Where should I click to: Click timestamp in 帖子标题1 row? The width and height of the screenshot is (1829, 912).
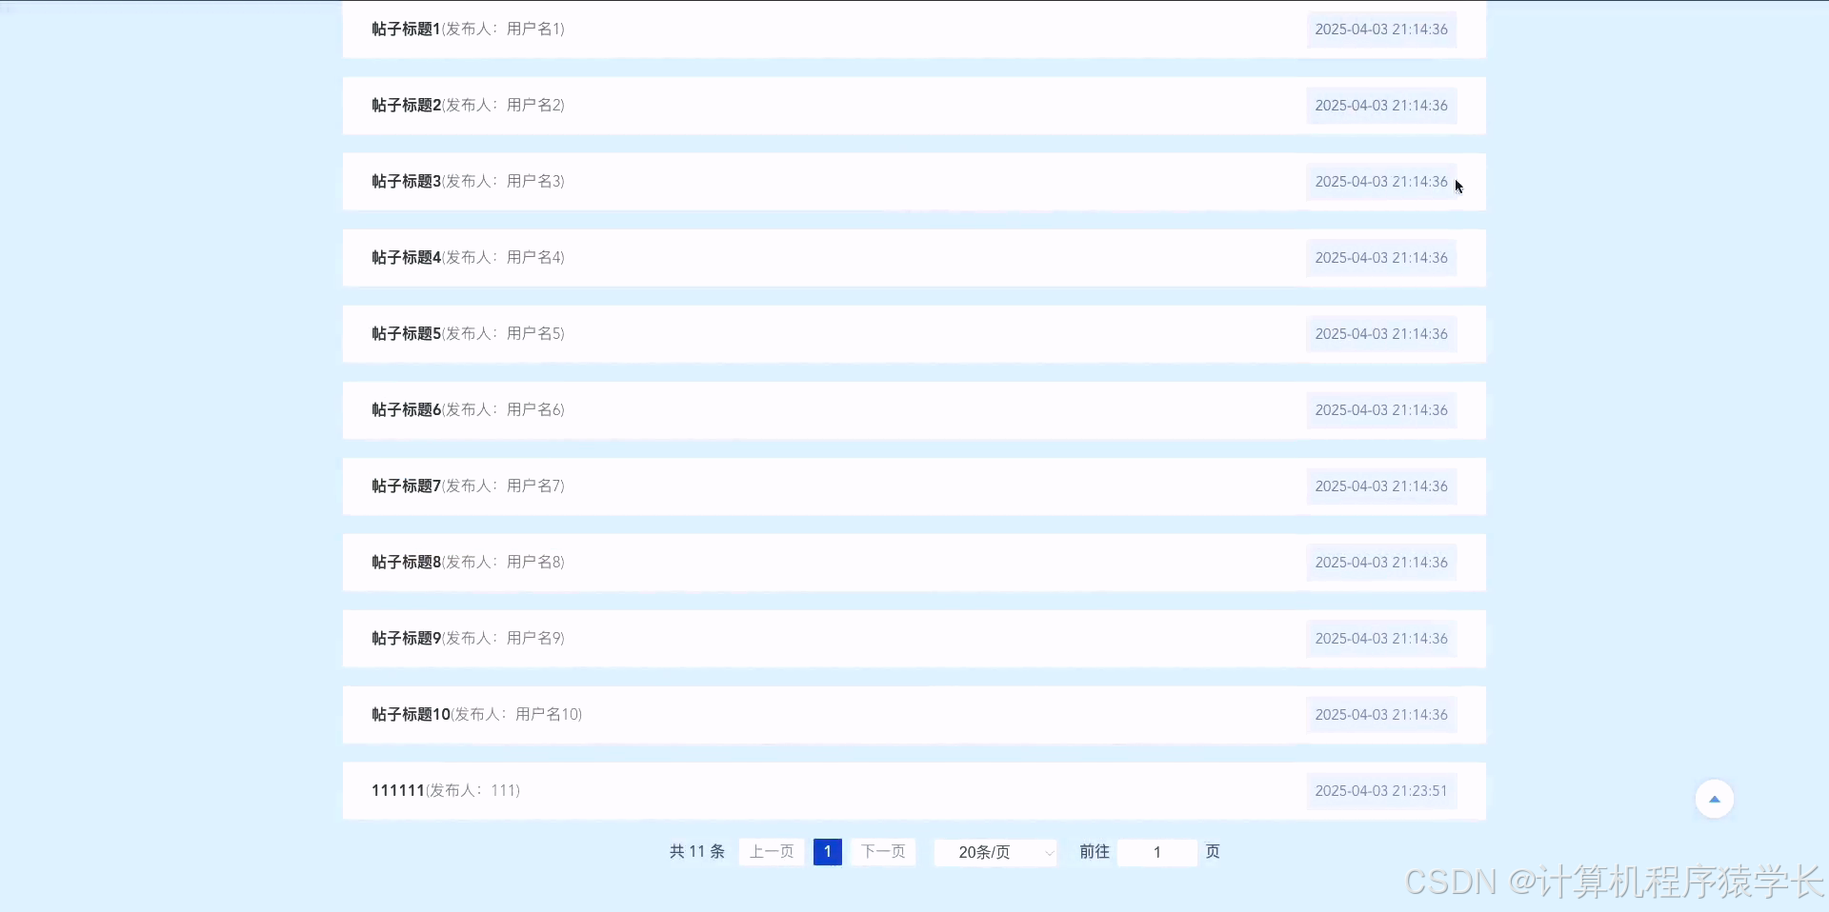pos(1381,30)
